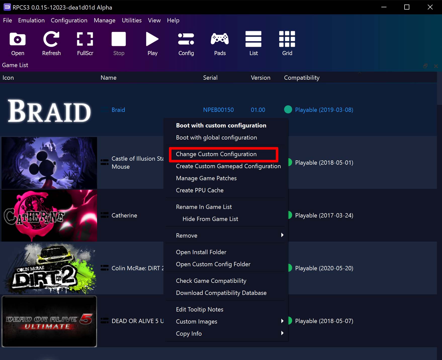Open the File menu
The width and height of the screenshot is (442, 360).
pos(8,20)
